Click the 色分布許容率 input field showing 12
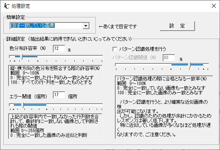This screenshot has width=220, height=150. click(x=59, y=48)
